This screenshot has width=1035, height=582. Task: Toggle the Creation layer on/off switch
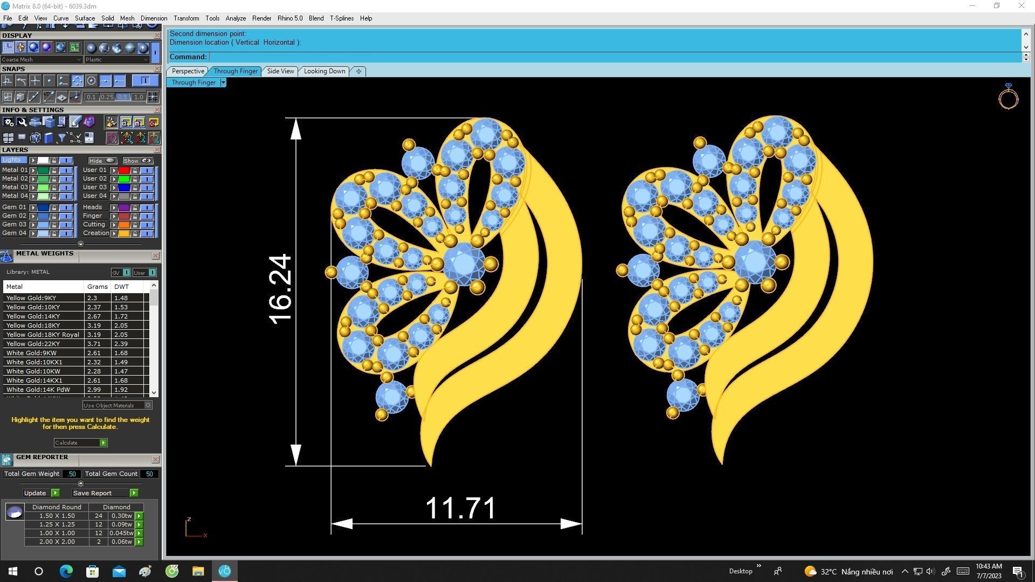point(147,233)
